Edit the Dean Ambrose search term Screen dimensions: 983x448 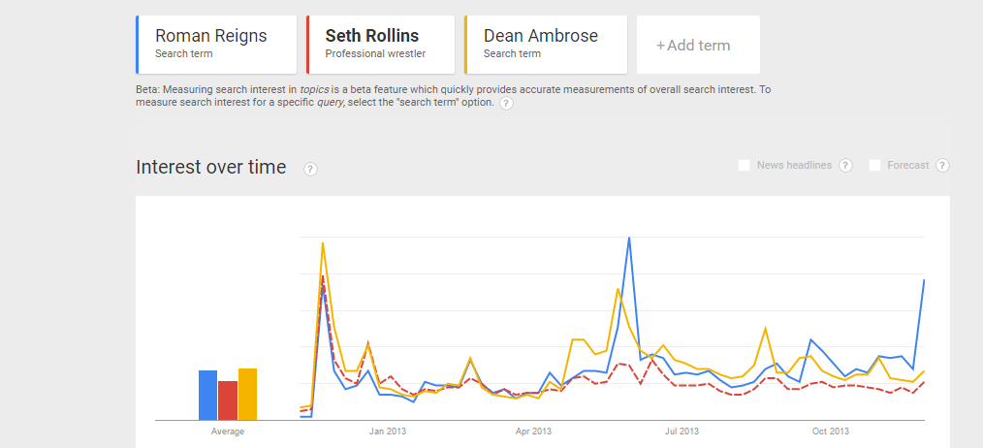(x=545, y=44)
